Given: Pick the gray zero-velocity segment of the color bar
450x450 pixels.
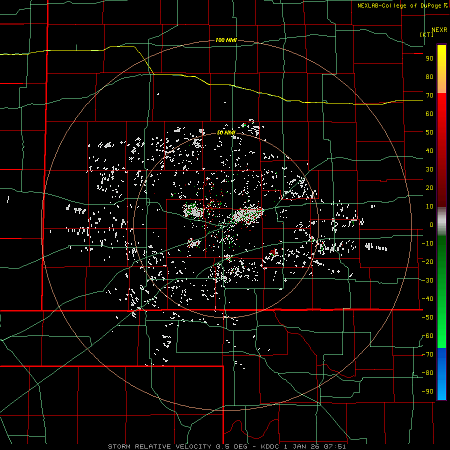Looking at the screenshot, I should point(441,221).
